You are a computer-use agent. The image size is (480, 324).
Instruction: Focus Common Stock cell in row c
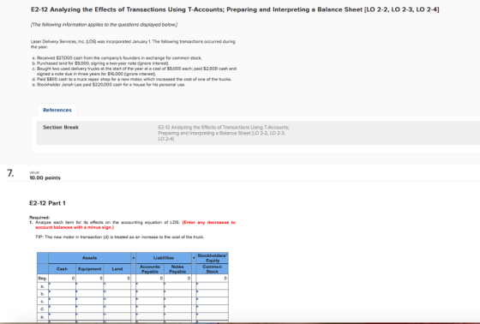tap(213, 301)
